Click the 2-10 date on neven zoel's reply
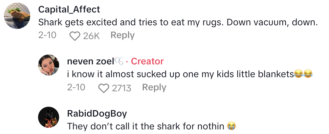Image resolution: width=329 pixels, height=134 pixels. (76, 88)
